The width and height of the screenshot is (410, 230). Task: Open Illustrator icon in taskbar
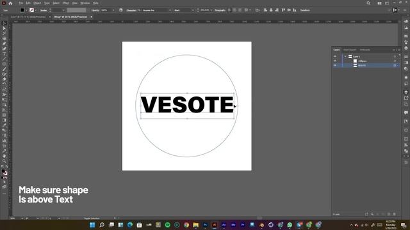coord(215,225)
